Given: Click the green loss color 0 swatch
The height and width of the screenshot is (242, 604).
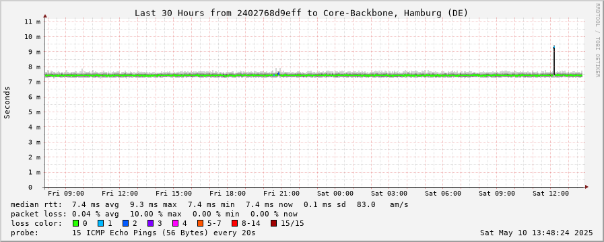Looking at the screenshot, I should pyautogui.click(x=75, y=223).
